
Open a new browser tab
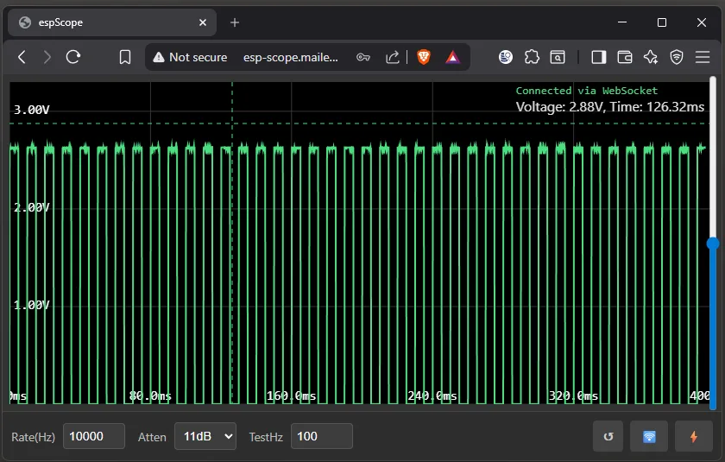(x=235, y=22)
